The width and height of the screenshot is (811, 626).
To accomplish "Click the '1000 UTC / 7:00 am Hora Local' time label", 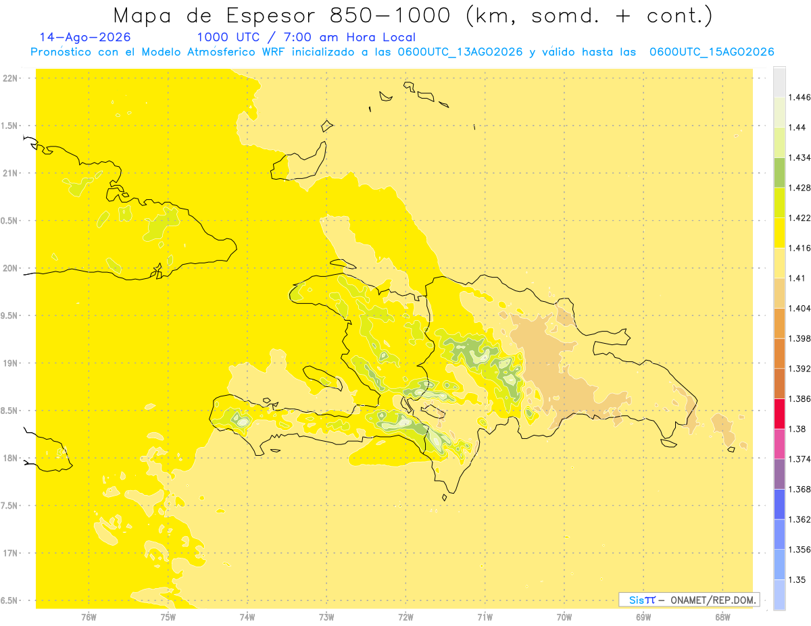I will pos(305,37).
